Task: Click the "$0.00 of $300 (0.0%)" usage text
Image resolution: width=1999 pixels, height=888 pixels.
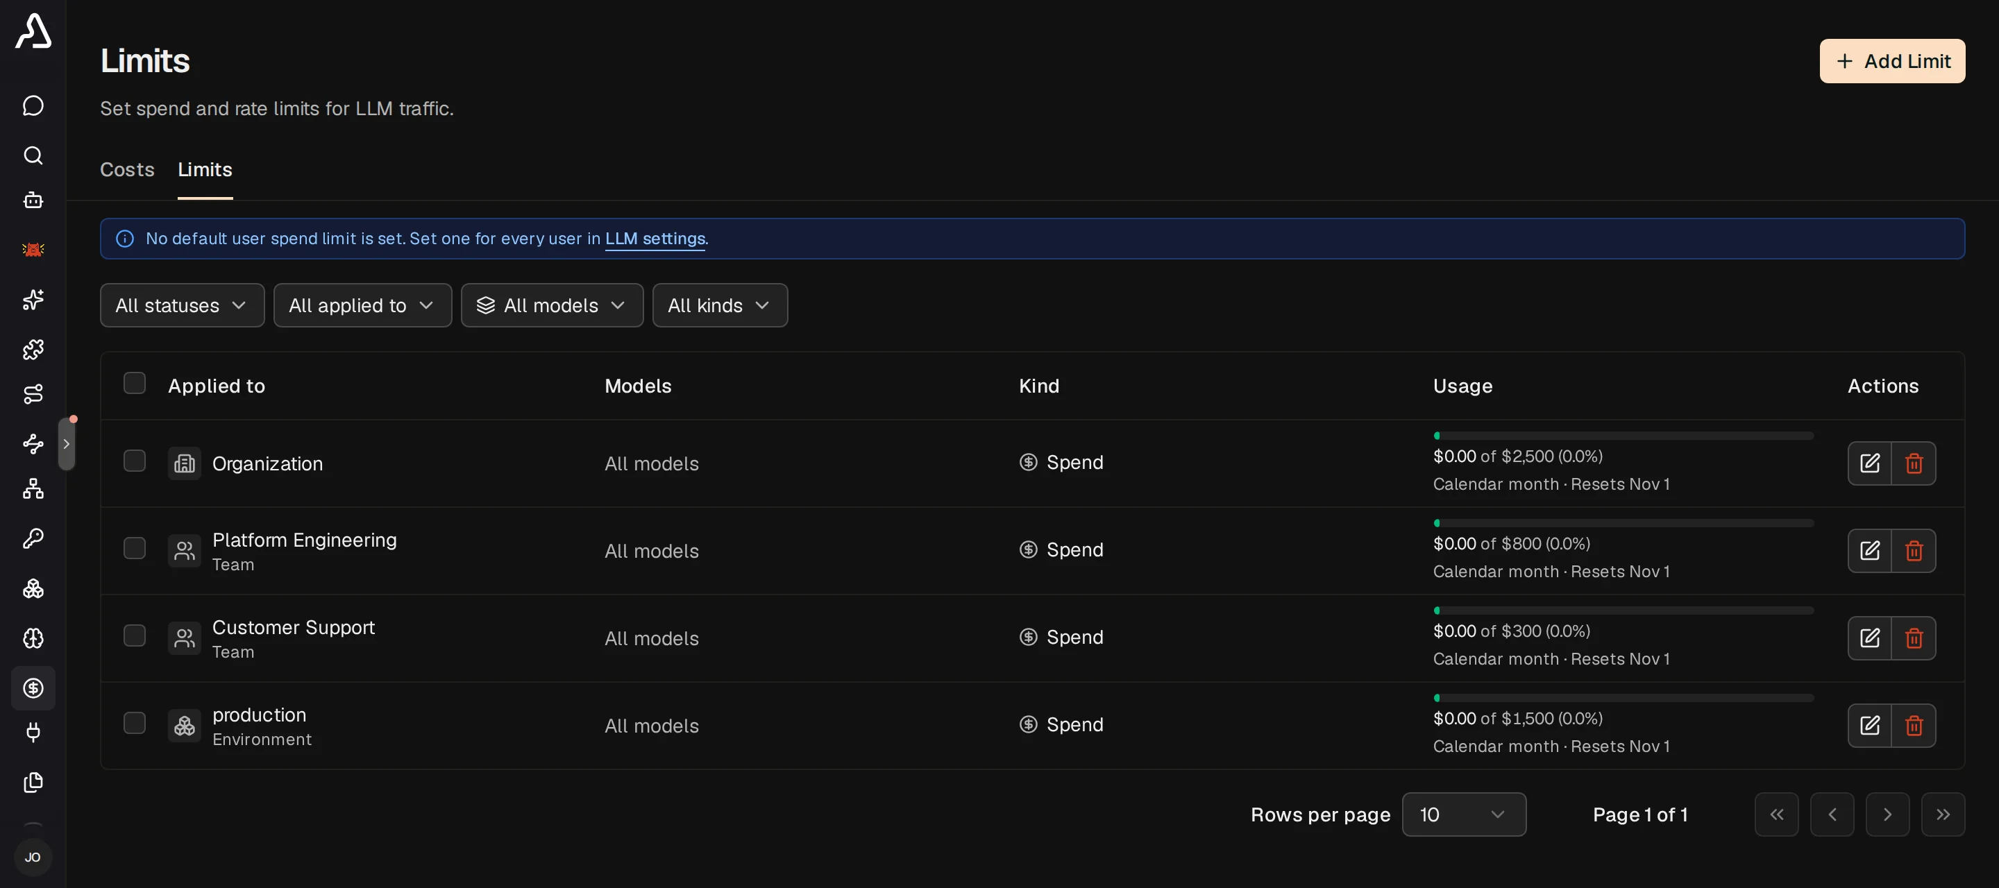Action: coord(1512,631)
